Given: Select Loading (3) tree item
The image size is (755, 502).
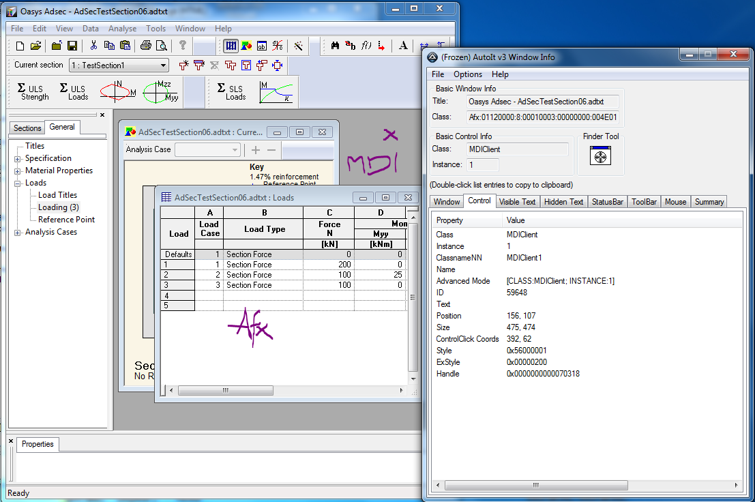Looking at the screenshot, I should click(x=58, y=207).
